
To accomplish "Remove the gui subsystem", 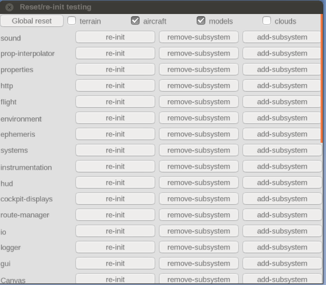I will 199,263.
